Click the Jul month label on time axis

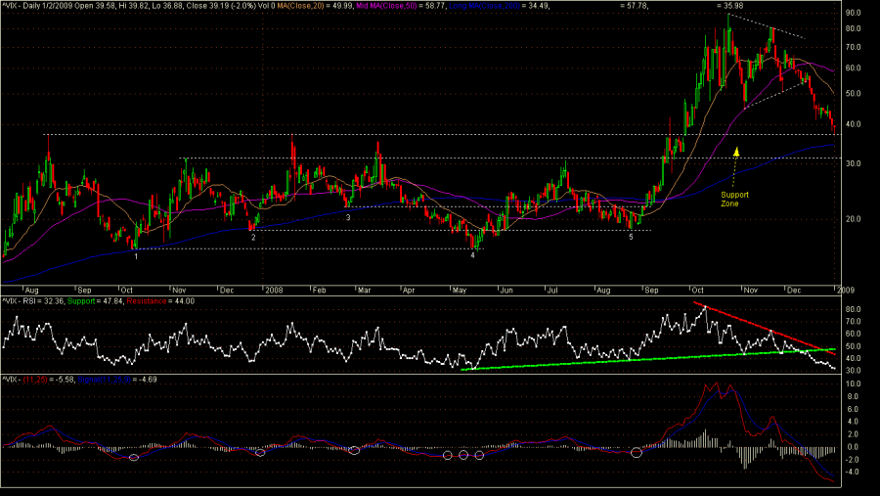(552, 291)
